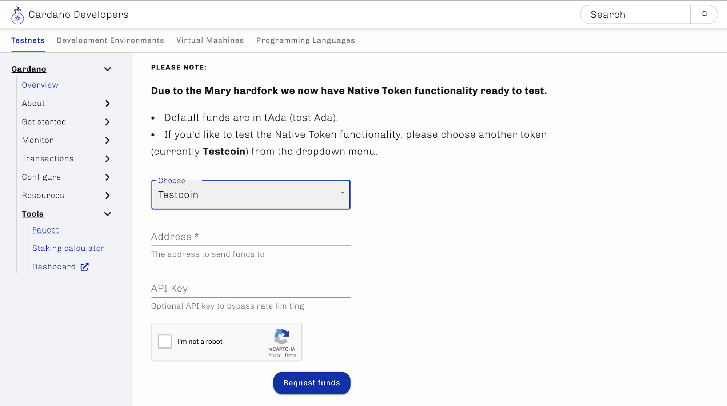727x406 pixels.
Task: Expand the Transactions chevron arrow
Action: click(108, 159)
